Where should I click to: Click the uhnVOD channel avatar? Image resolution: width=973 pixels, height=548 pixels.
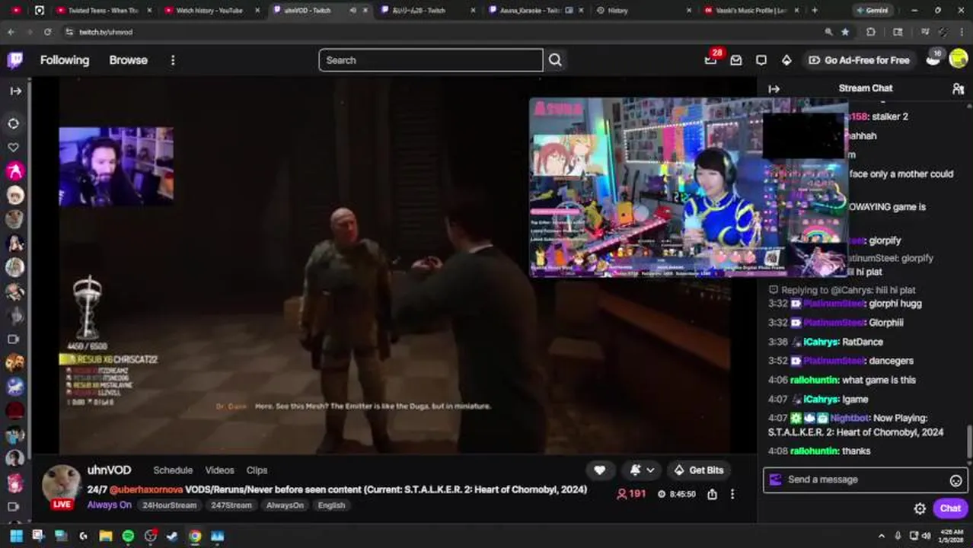(x=62, y=484)
